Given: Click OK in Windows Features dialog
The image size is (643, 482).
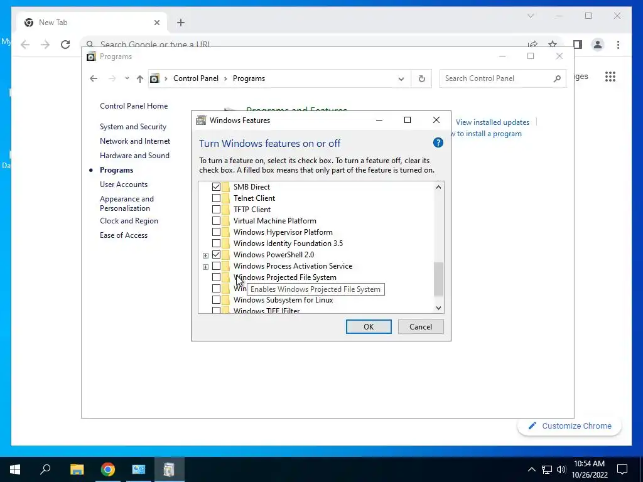Looking at the screenshot, I should click(x=368, y=326).
